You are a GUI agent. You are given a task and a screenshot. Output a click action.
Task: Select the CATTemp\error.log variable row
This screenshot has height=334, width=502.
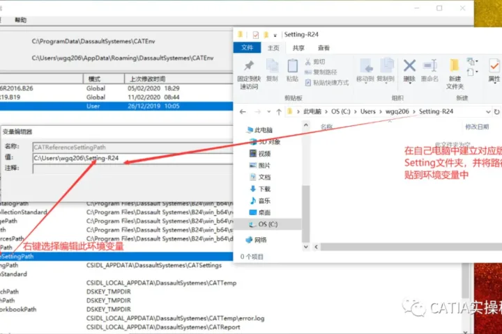click(x=175, y=318)
